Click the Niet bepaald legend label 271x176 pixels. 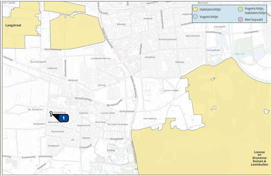pos(254,20)
